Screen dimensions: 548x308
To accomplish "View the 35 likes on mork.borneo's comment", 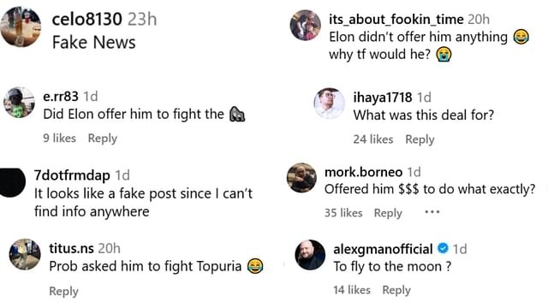I will click(343, 213).
